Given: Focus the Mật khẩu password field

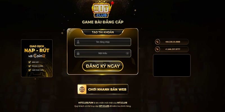Looking at the screenshot, I should pos(103,53).
